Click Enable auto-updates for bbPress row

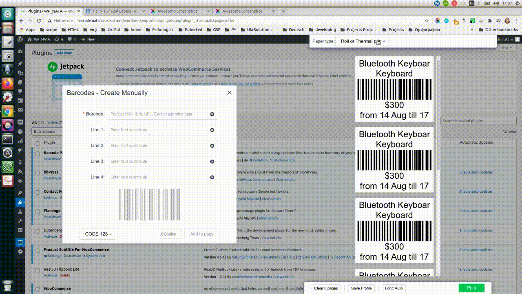tap(476, 172)
